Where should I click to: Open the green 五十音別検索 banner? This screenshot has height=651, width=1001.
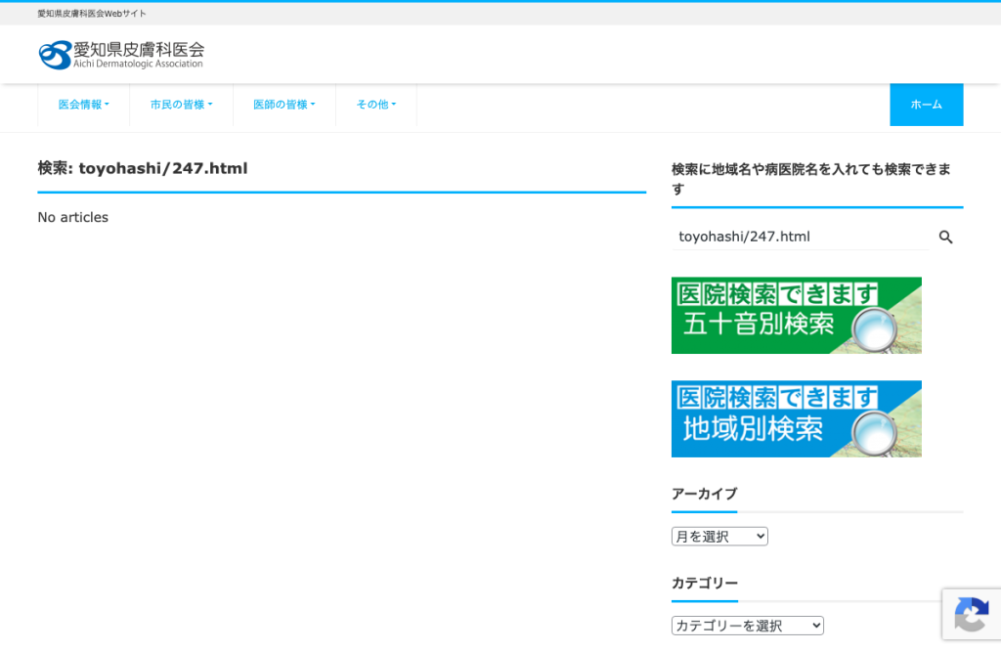(796, 316)
